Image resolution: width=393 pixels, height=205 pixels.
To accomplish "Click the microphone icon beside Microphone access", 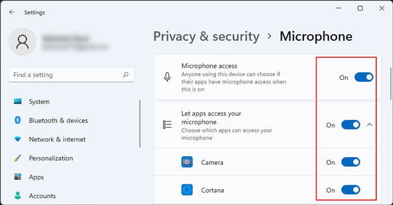I will tap(167, 77).
